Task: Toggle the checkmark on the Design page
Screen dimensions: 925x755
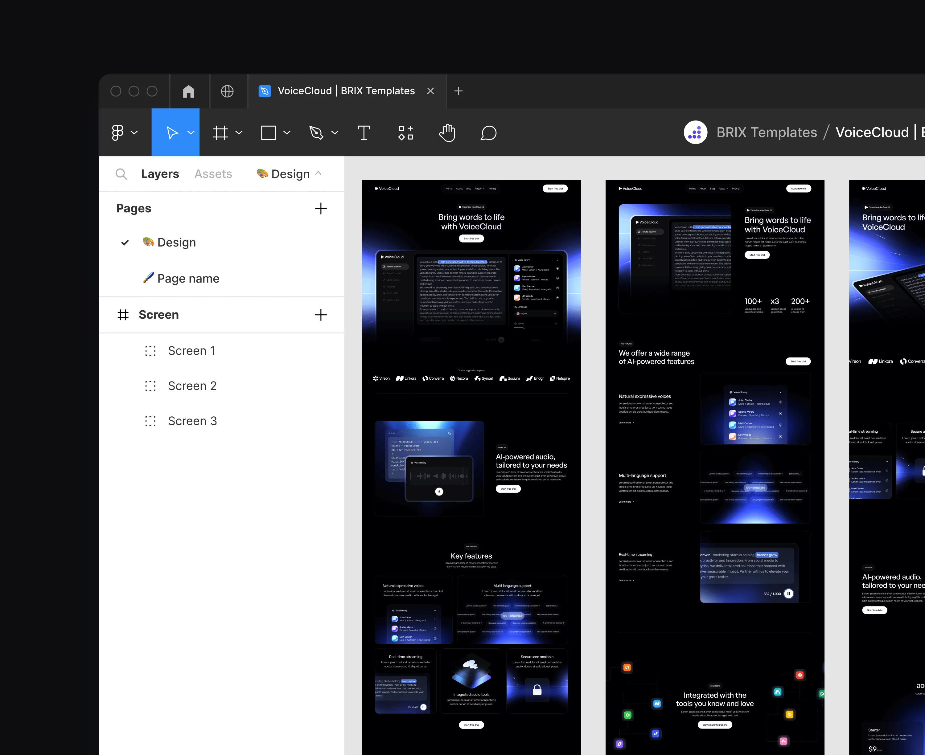Action: [x=125, y=242]
